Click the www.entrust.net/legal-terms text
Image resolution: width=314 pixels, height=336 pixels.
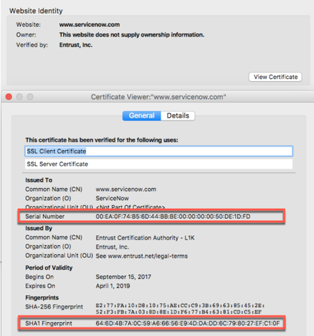[148, 256]
